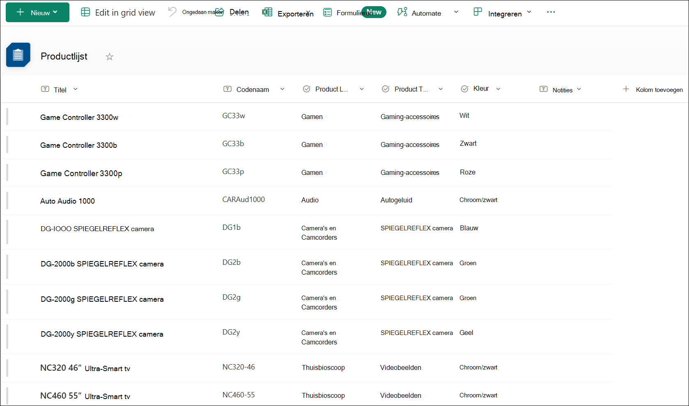
Task: Click the Notities column type icon
Action: 544,89
